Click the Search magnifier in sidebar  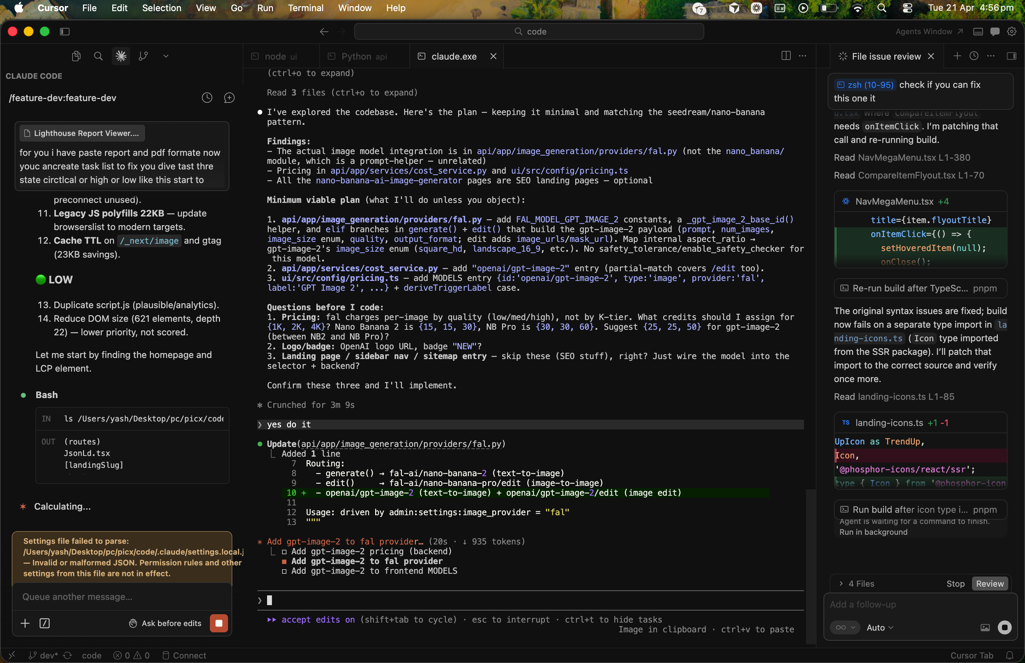coord(98,56)
